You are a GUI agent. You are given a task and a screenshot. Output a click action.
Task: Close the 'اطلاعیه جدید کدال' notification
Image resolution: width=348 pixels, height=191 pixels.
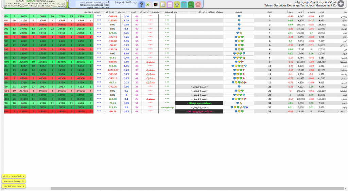click(23, 176)
